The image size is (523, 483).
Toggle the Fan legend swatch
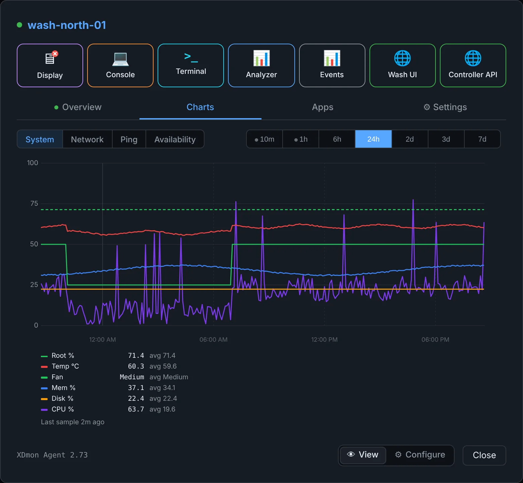click(44, 378)
